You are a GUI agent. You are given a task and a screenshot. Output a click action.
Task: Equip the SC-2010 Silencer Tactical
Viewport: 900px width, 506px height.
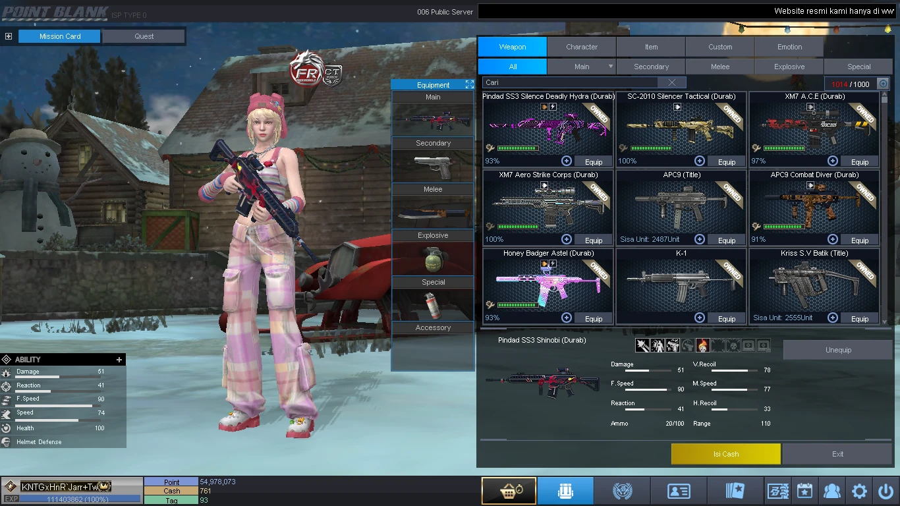(x=727, y=161)
